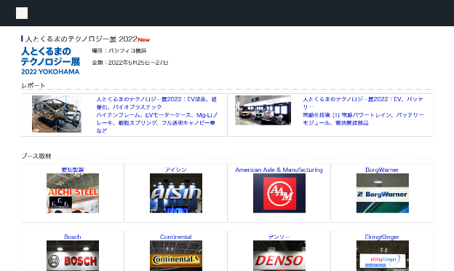
Task: View the BOSCH sign photo
Action: pos(73,256)
